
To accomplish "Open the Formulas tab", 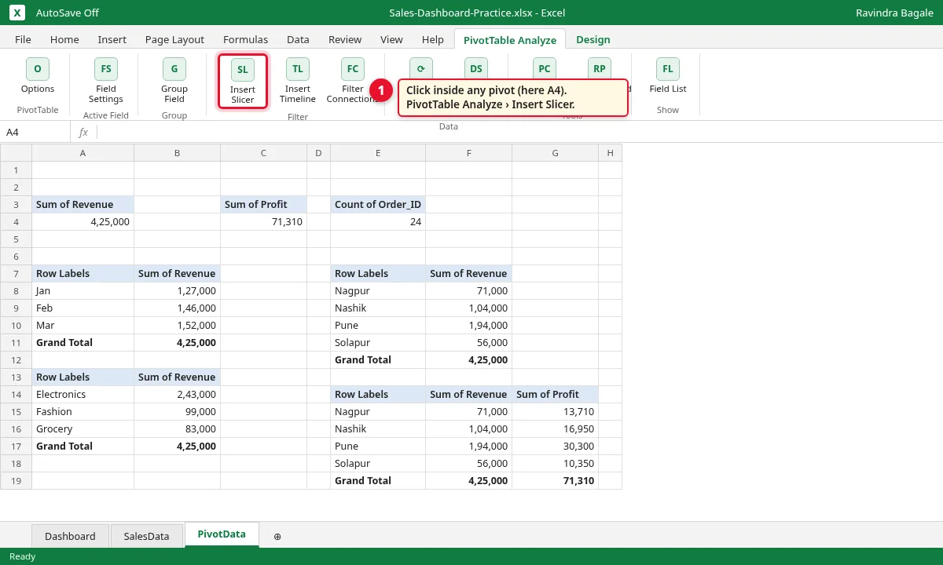I will click(x=245, y=39).
